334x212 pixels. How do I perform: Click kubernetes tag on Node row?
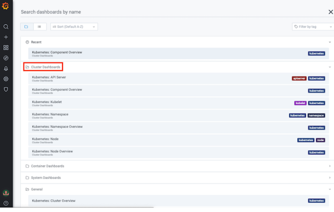[x=306, y=140]
